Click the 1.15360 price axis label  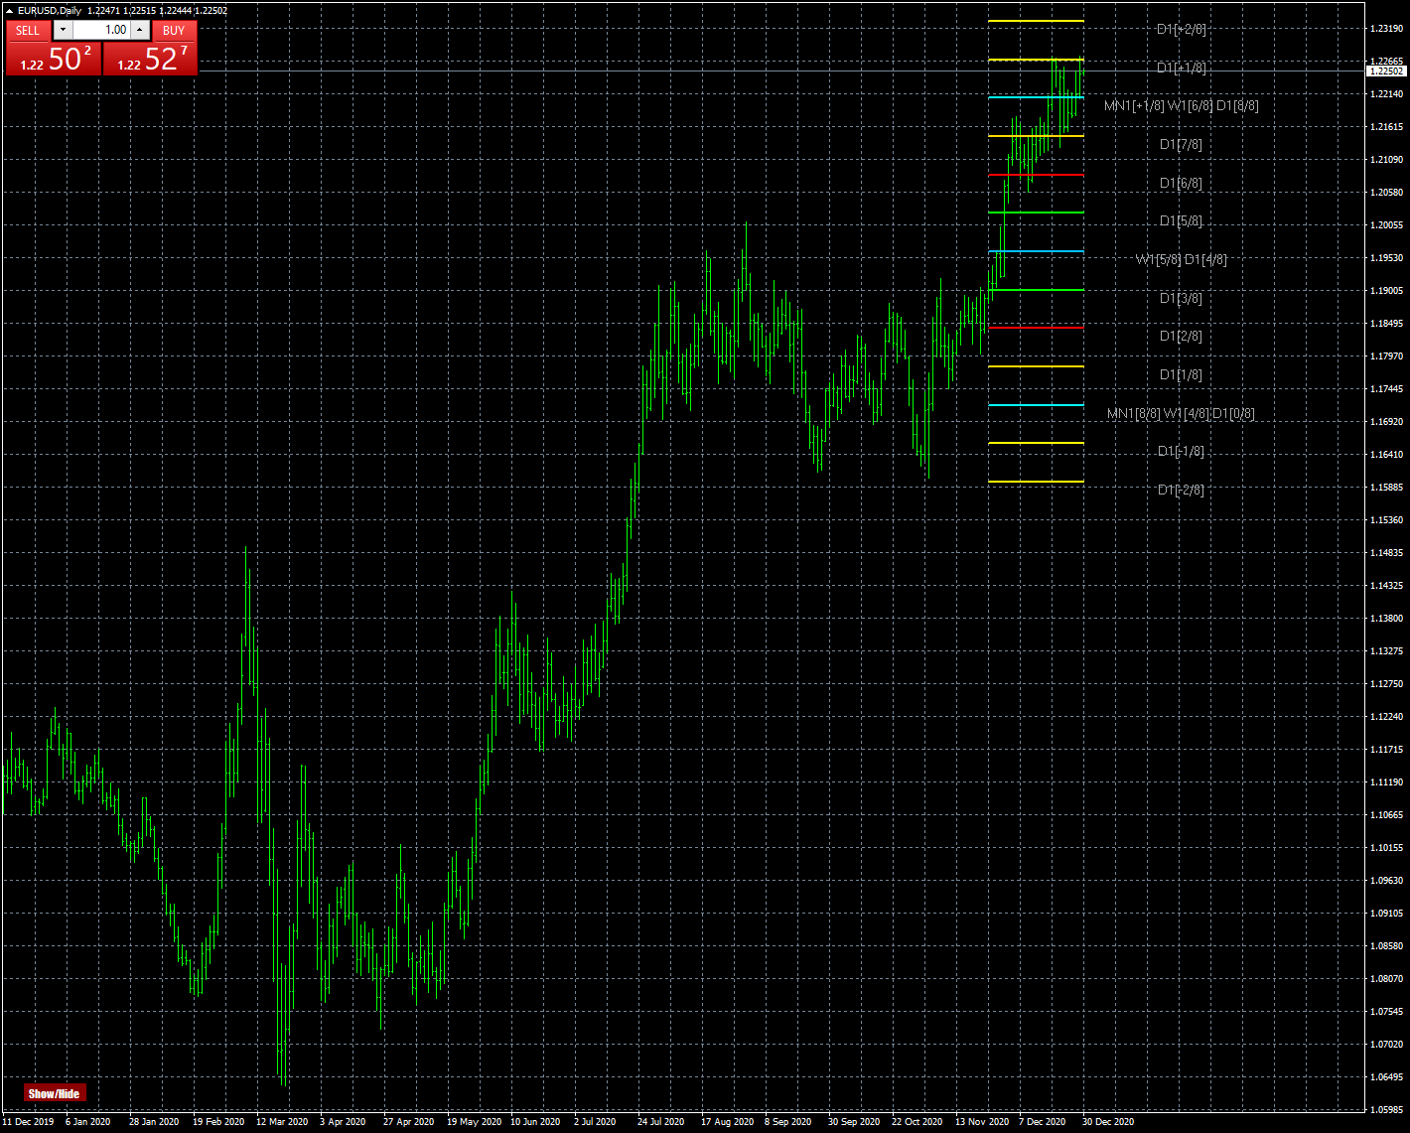1386,520
